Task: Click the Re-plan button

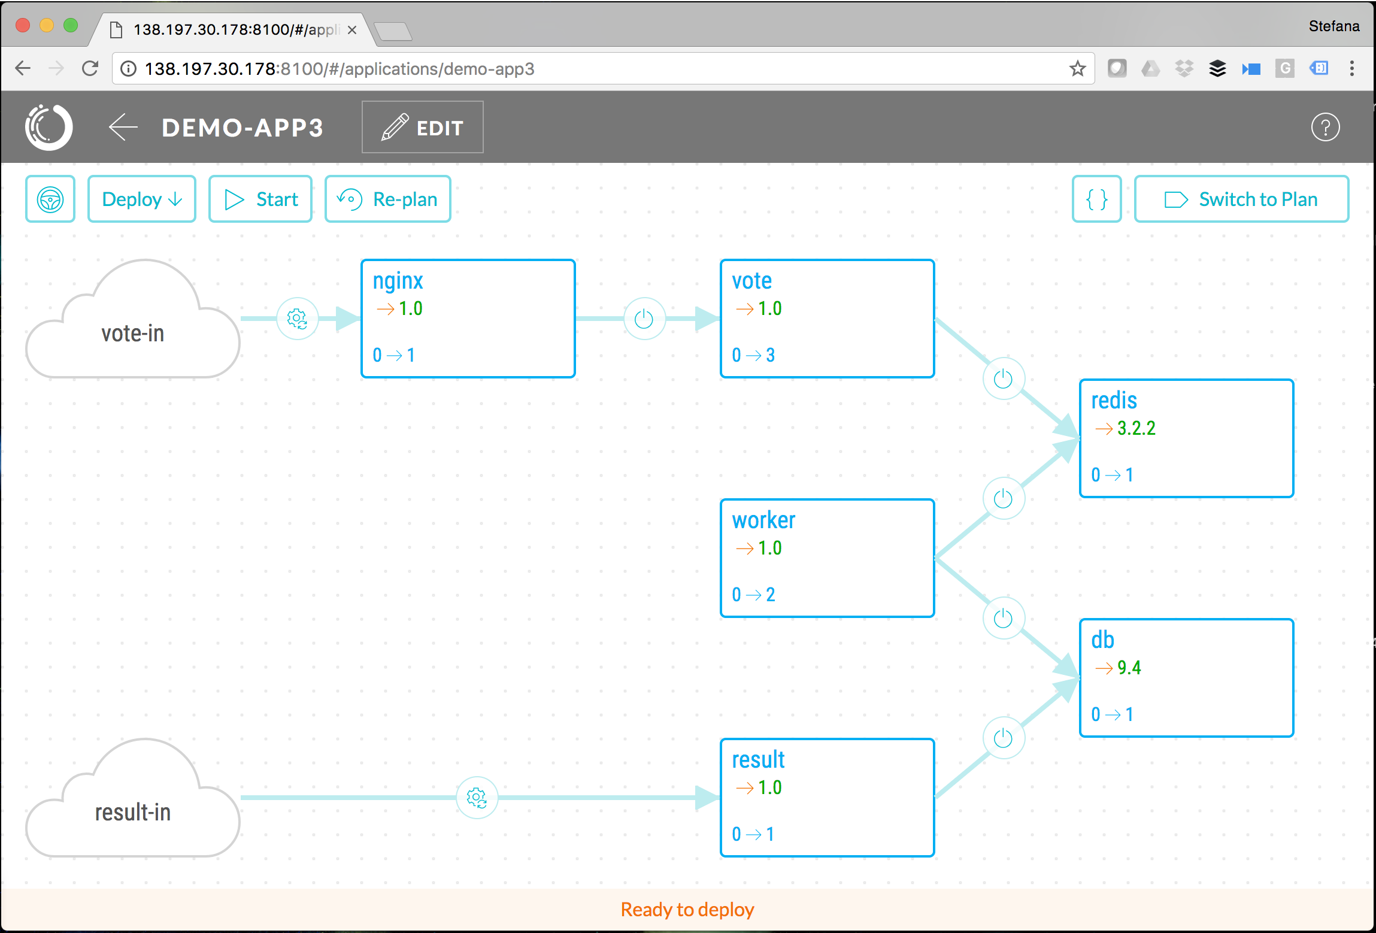Action: pyautogui.click(x=388, y=199)
